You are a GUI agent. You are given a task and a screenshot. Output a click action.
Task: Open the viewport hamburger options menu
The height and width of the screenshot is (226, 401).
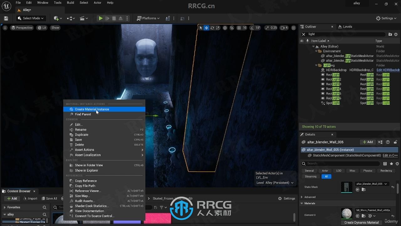click(x=5, y=28)
